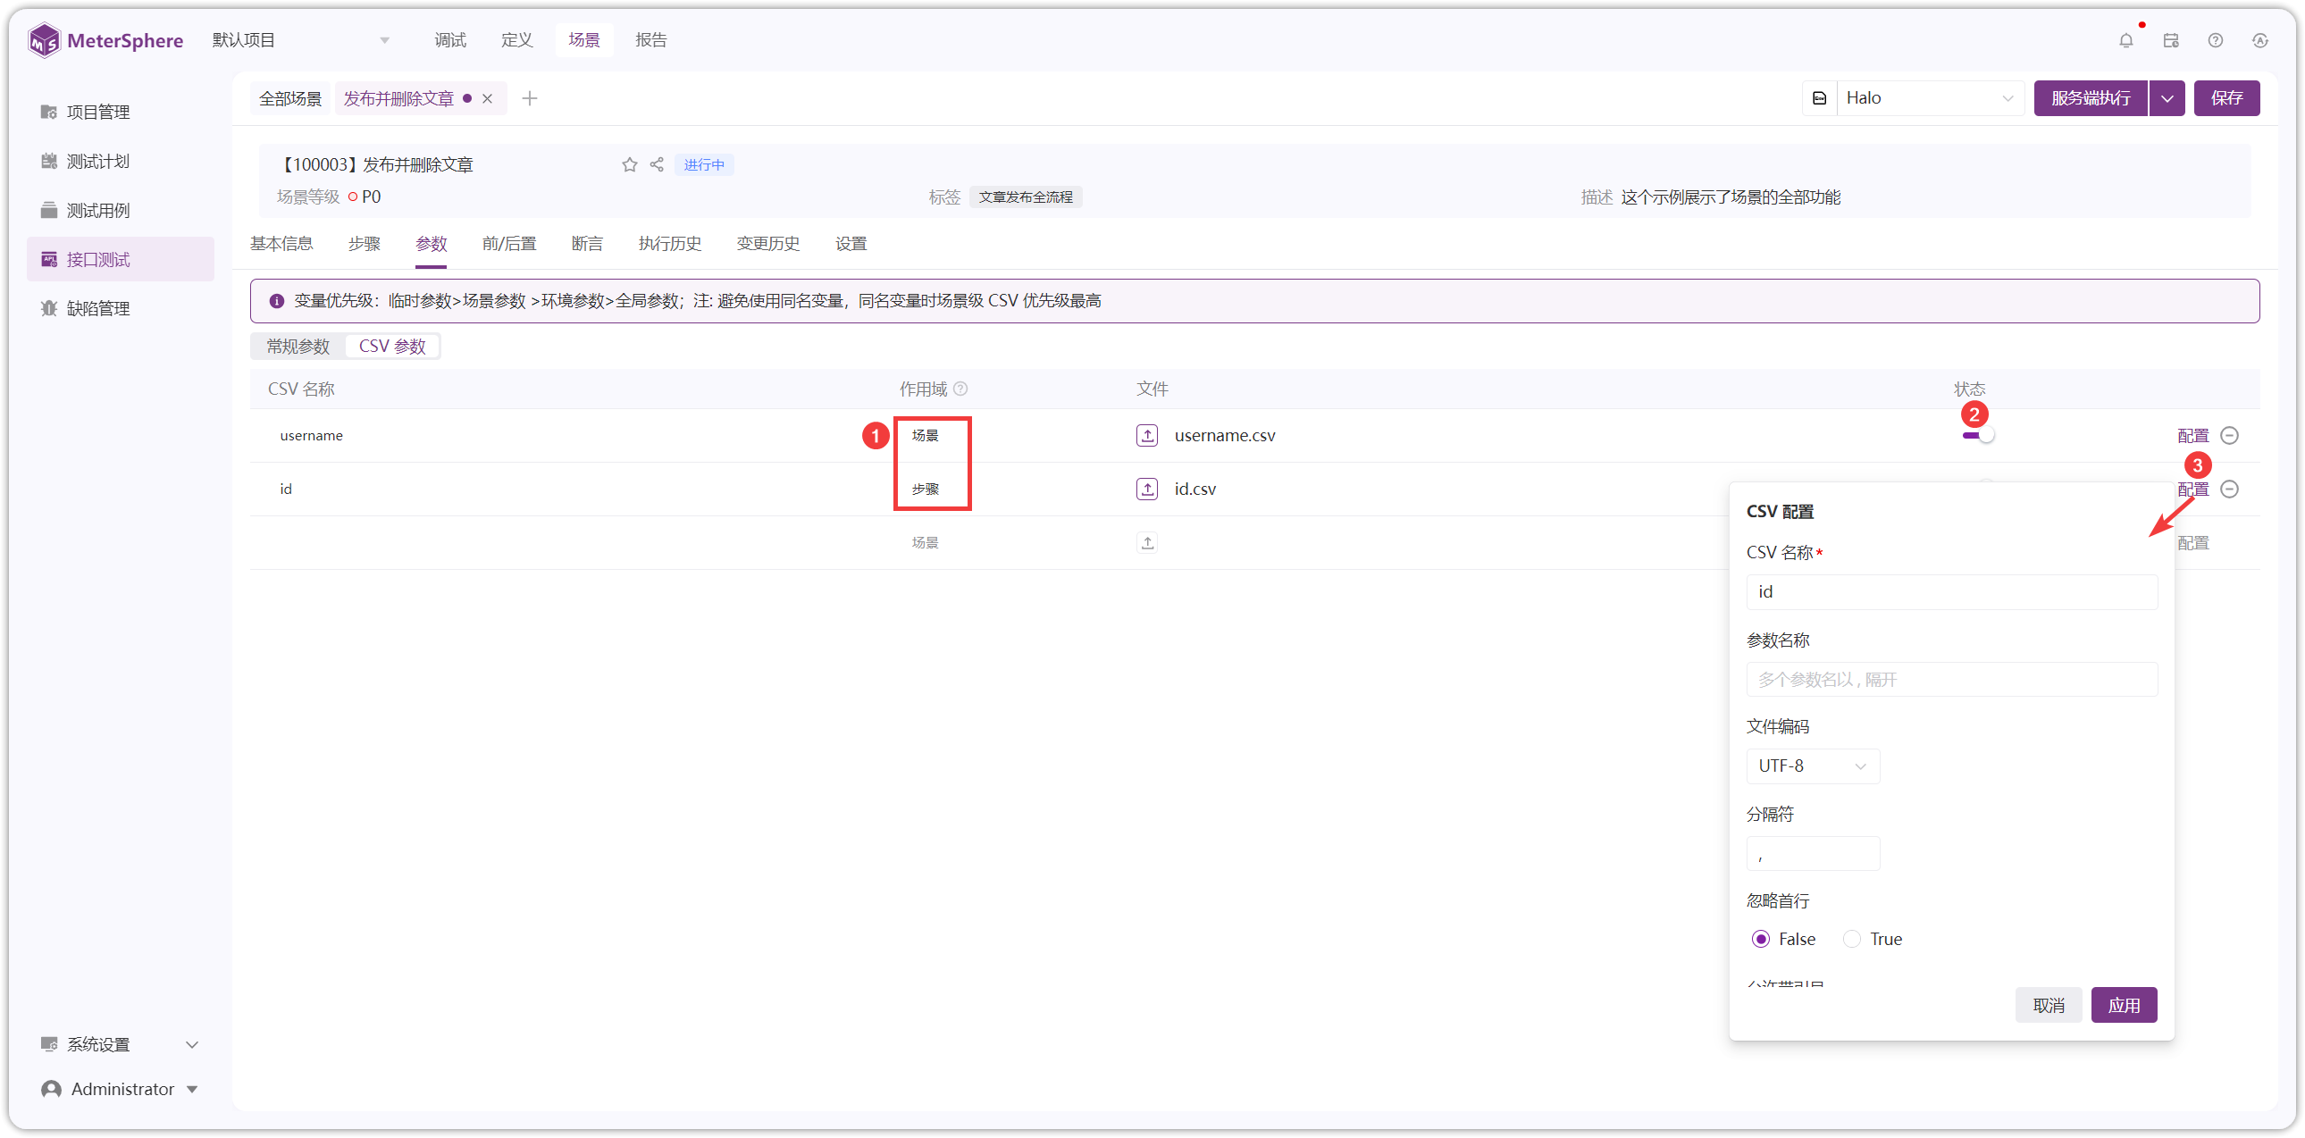Screen dimensions: 2305x1138
Task: Open the Halo environment dropdown
Action: point(1929,98)
